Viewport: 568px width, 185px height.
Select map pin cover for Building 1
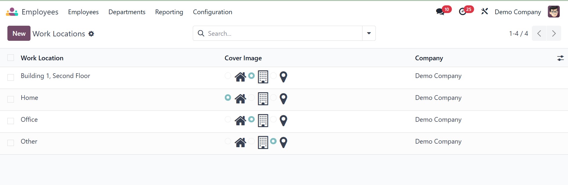[x=273, y=76]
